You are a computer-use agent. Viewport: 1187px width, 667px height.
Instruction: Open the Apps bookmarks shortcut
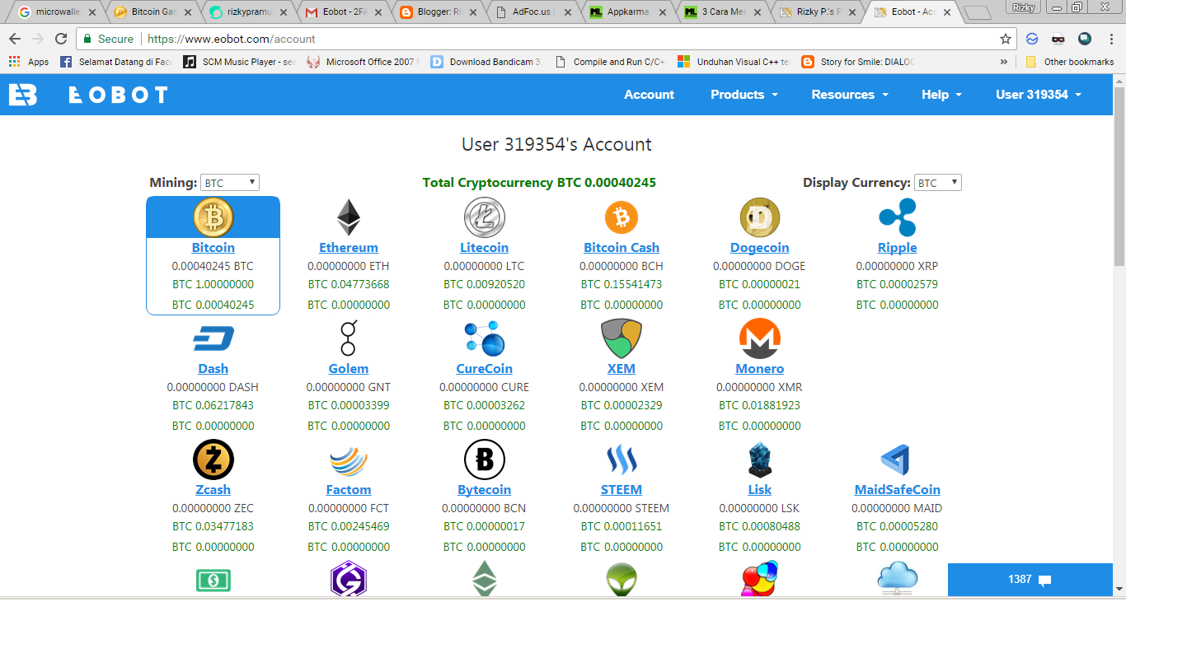[29, 62]
